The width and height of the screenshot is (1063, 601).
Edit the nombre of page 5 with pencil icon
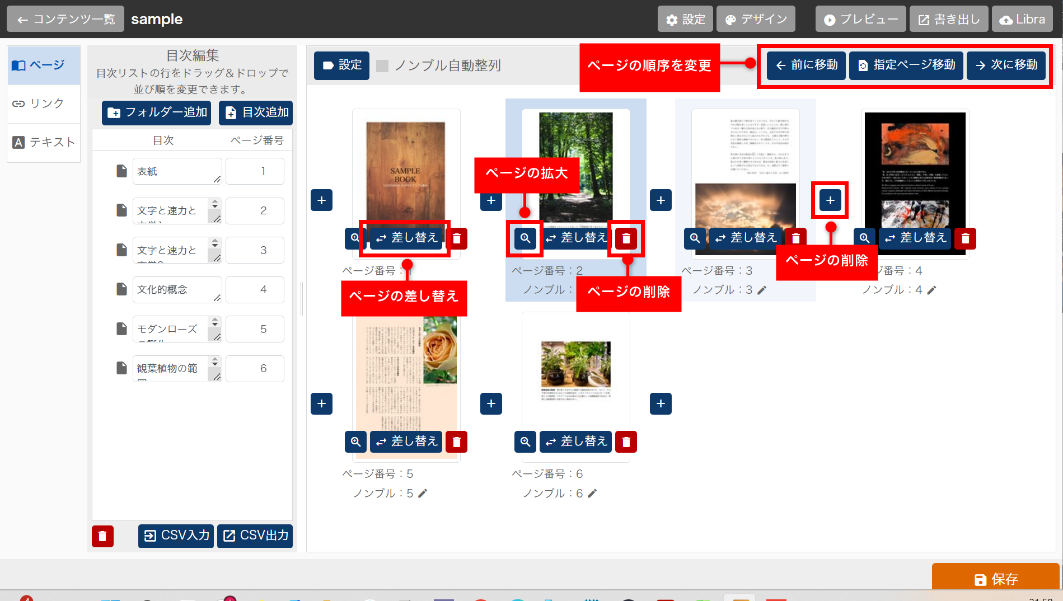coord(423,493)
